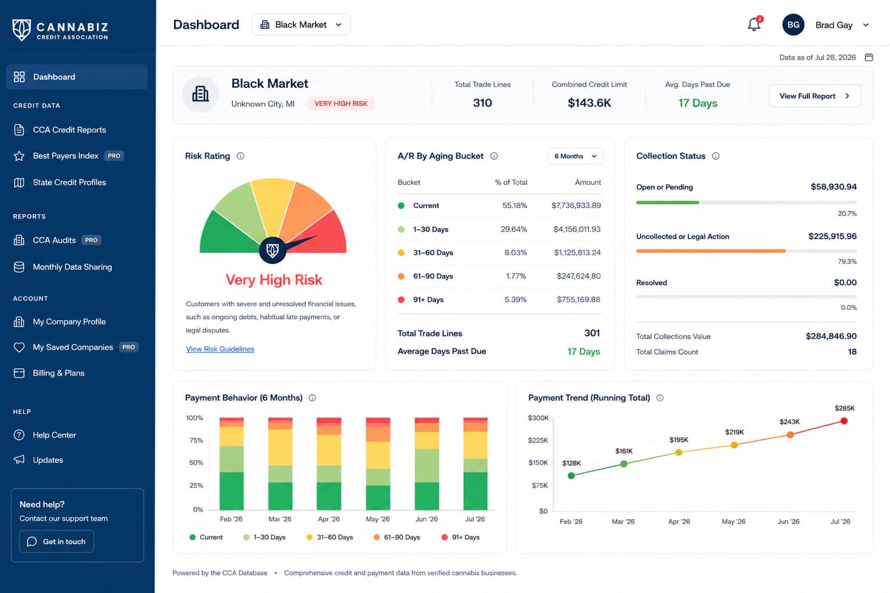Open the notifications bell

point(754,24)
